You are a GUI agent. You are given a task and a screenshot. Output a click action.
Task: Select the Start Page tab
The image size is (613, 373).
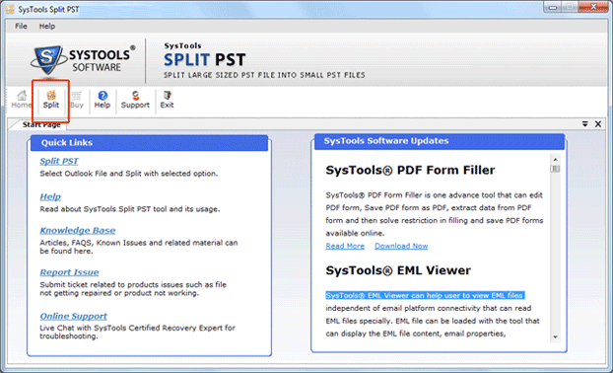coord(41,124)
